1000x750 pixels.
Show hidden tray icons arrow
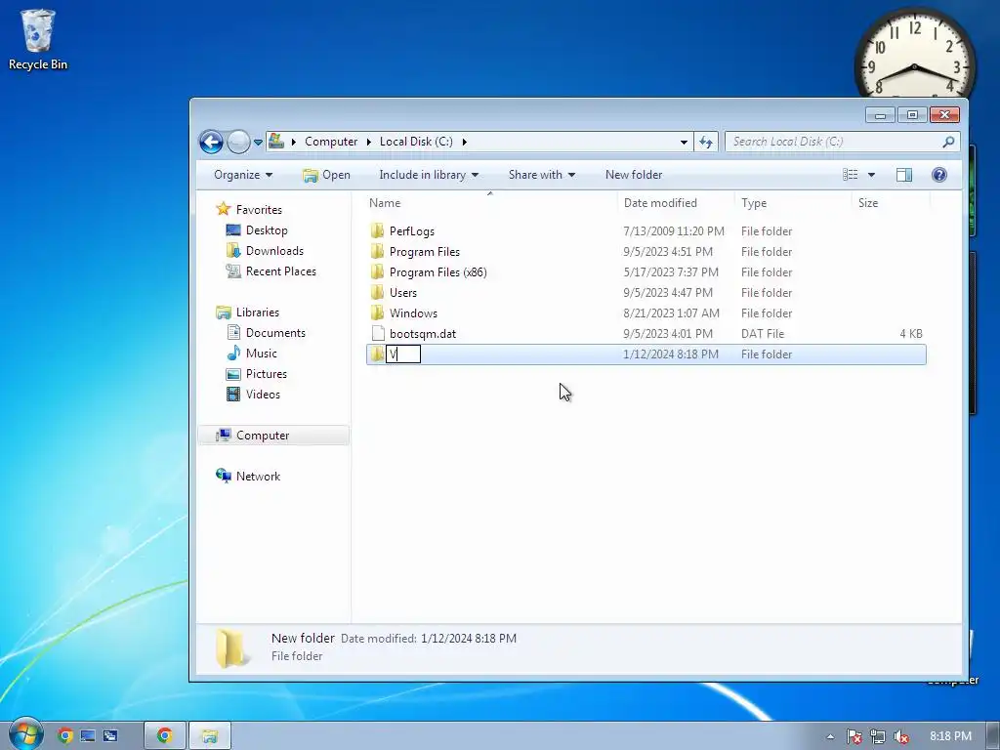pyautogui.click(x=830, y=736)
